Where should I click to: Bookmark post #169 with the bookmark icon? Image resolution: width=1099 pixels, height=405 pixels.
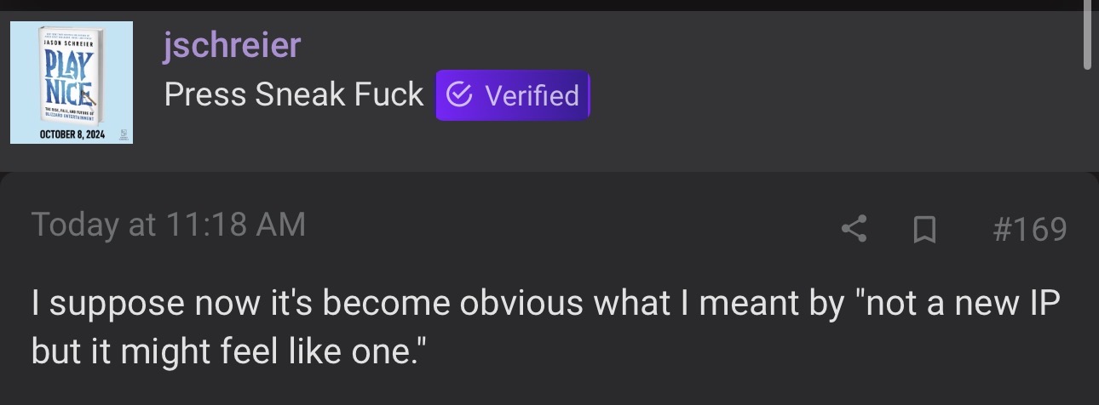pos(924,228)
